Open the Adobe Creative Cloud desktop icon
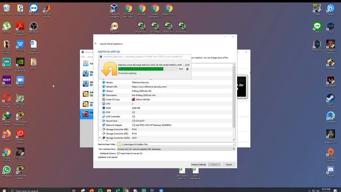341x192 pixels. pos(20,136)
